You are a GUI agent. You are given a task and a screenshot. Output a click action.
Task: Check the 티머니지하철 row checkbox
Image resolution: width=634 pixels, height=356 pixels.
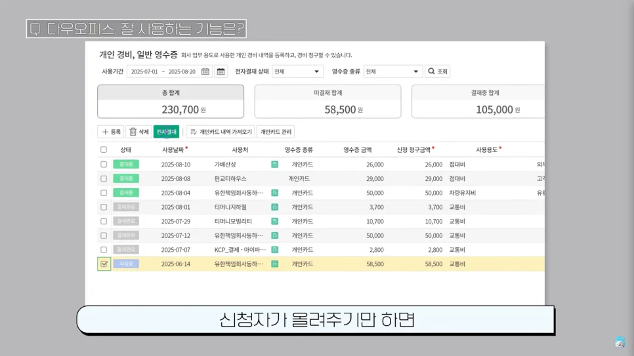coord(104,207)
